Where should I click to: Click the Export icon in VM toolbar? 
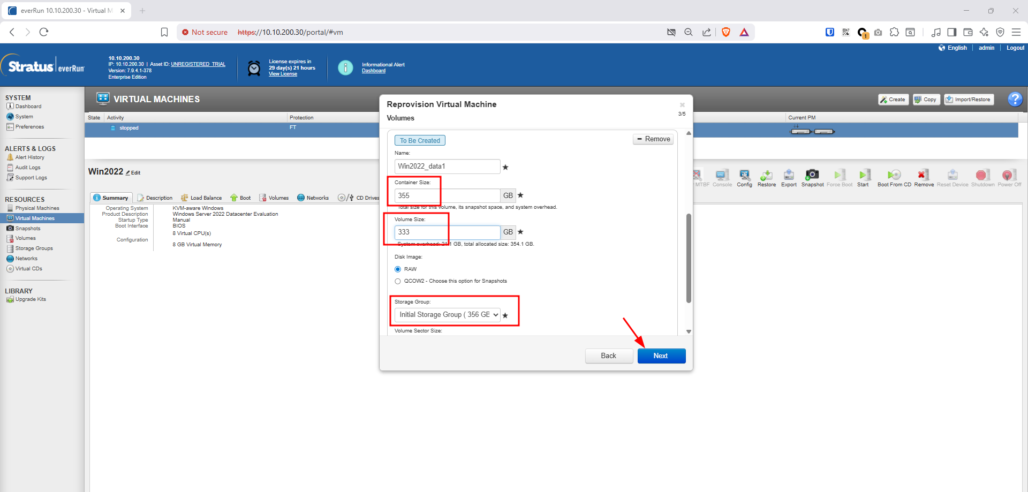click(789, 176)
